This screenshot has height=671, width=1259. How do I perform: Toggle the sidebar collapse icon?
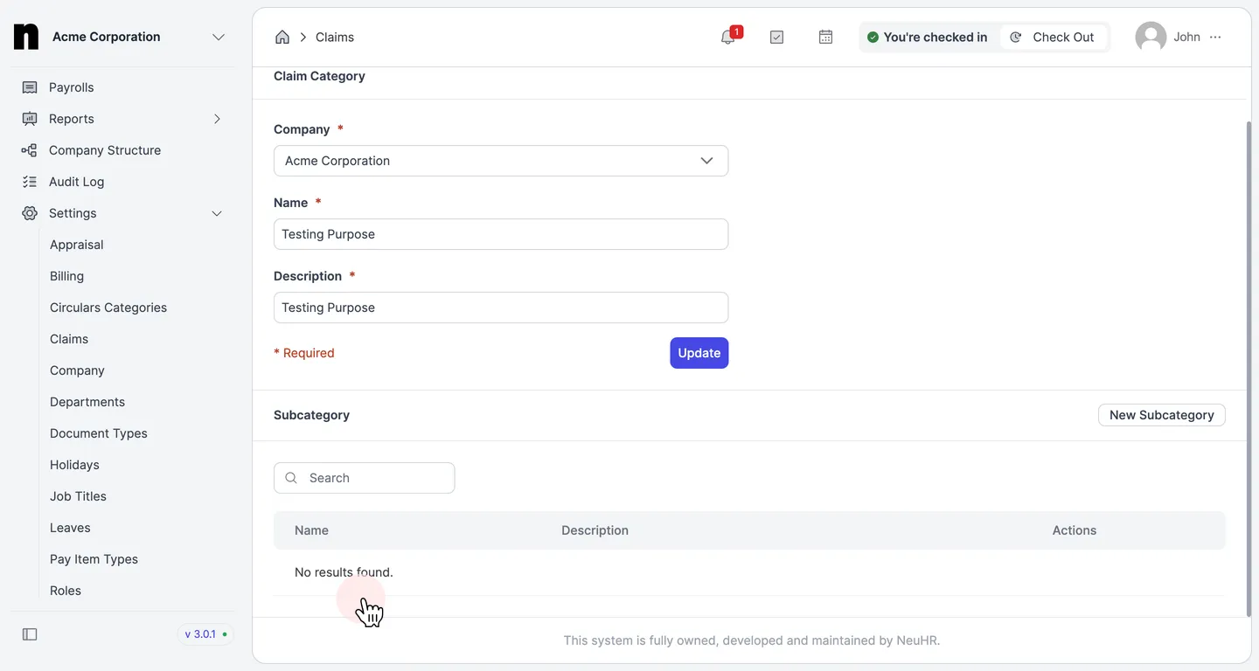click(x=30, y=634)
